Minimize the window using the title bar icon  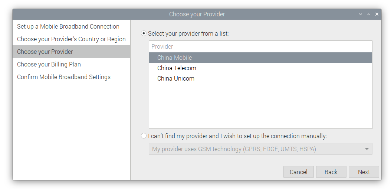[x=361, y=14]
